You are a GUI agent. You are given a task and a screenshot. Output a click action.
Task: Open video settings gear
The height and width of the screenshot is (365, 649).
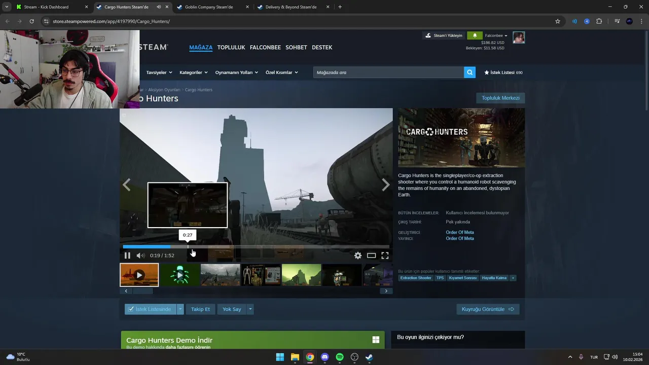(358, 255)
